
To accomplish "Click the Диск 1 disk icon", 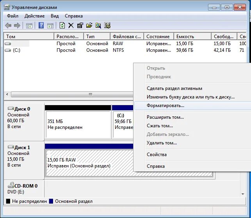I will point(11,147).
